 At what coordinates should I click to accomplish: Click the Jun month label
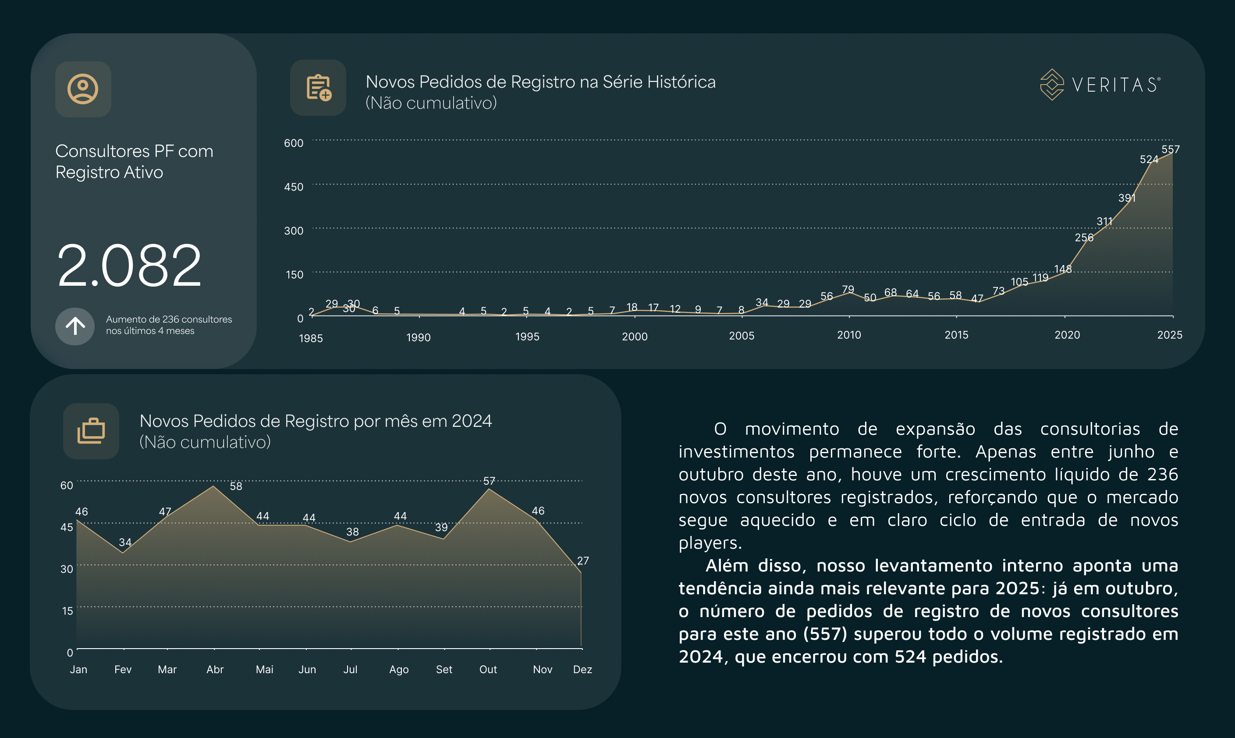pyautogui.click(x=307, y=669)
